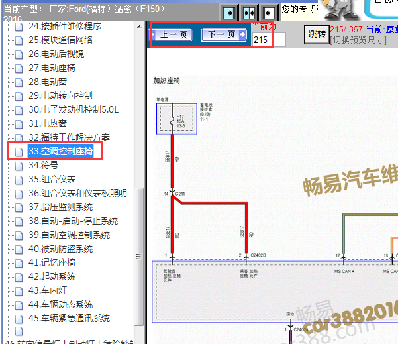The height and width of the screenshot is (344, 398).
Task: Click the page icon beside 38.自动-启动-停止系统
Action: click(x=19, y=221)
